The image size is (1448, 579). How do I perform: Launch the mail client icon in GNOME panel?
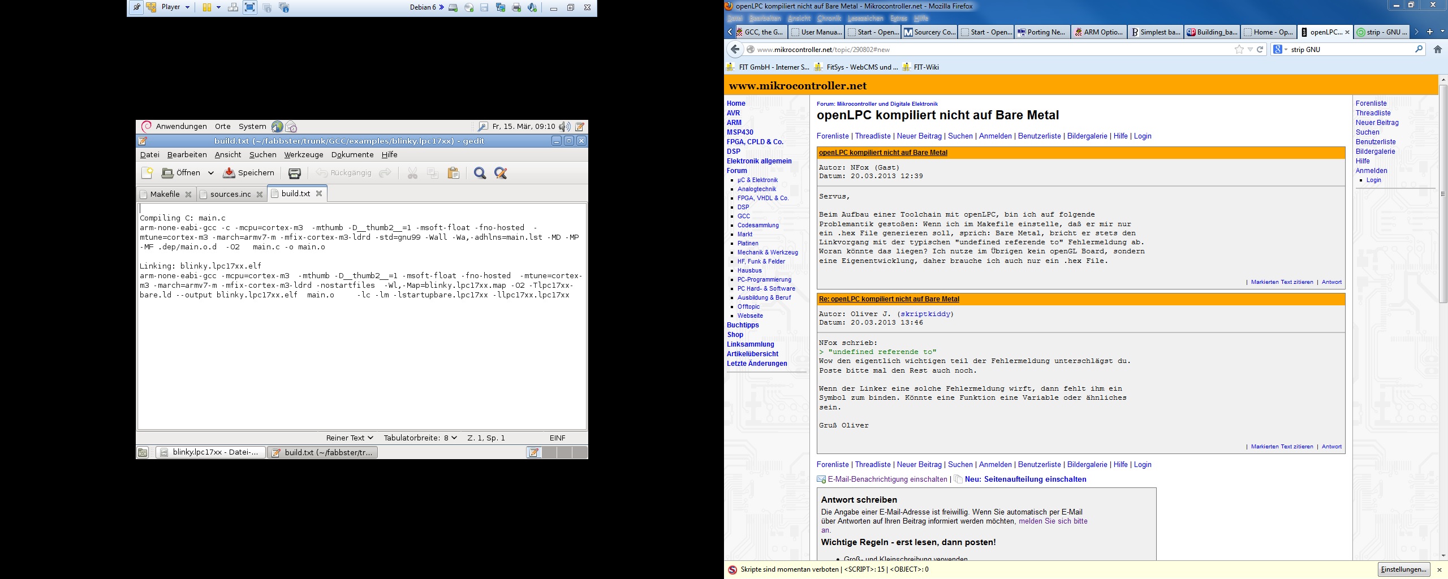291,127
